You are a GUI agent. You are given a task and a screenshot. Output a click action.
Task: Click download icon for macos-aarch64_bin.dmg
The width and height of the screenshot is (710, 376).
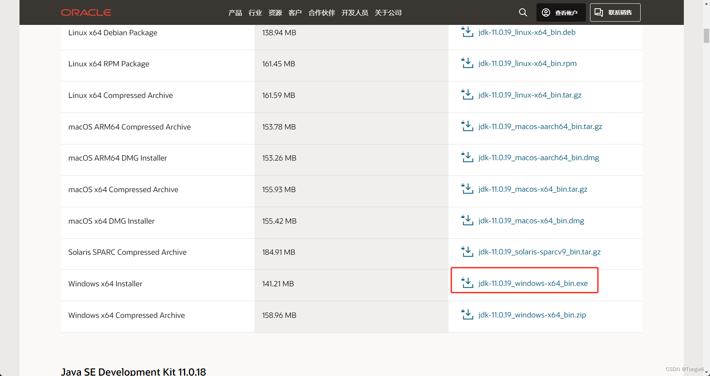point(468,157)
